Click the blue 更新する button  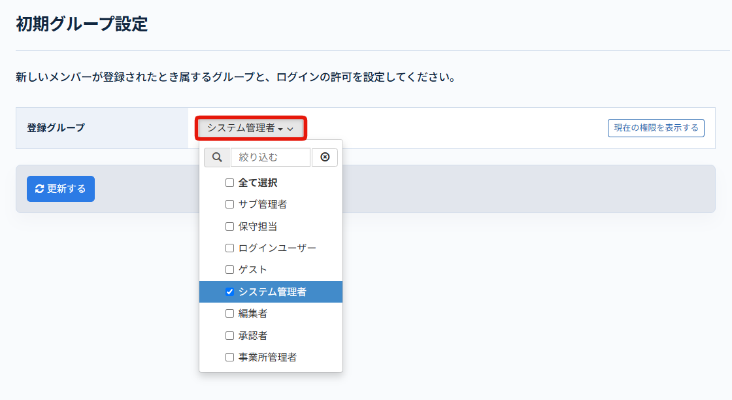(x=61, y=189)
